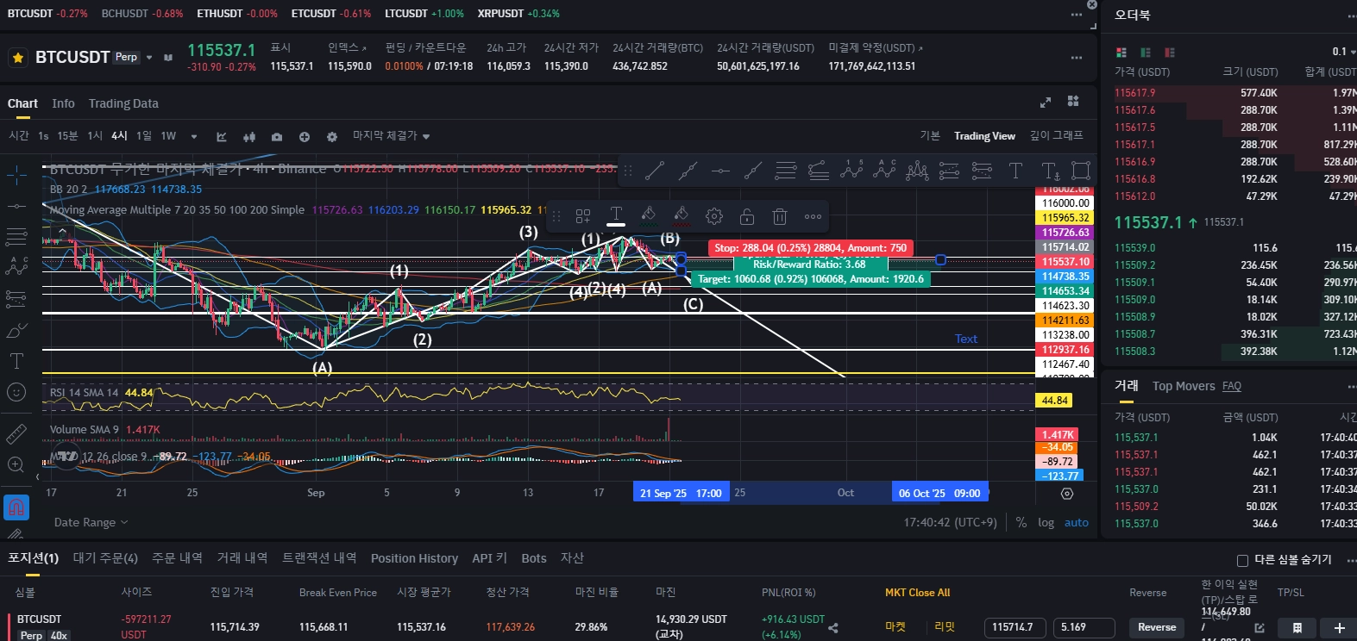Choose the anchored text tool
Image resolution: width=1357 pixels, height=641 pixels.
tap(1050, 171)
